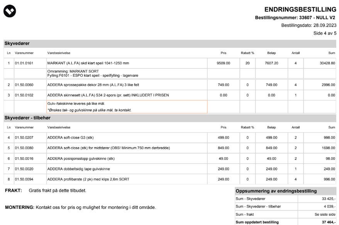Click Sum - Skyvedører - tilbehør value 4 039,-

(330, 207)
